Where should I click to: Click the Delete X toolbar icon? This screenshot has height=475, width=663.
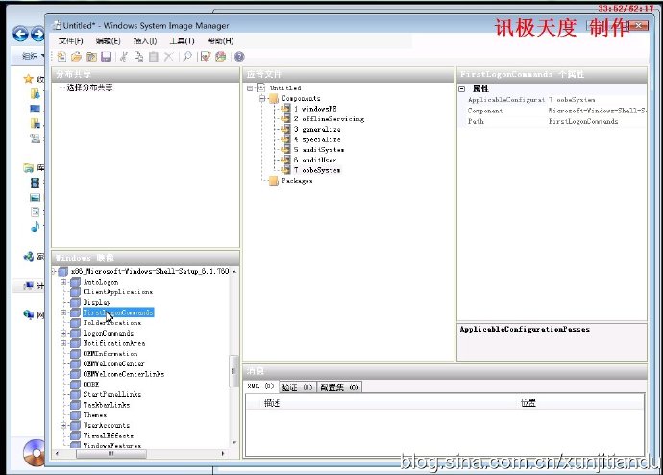[x=168, y=57]
